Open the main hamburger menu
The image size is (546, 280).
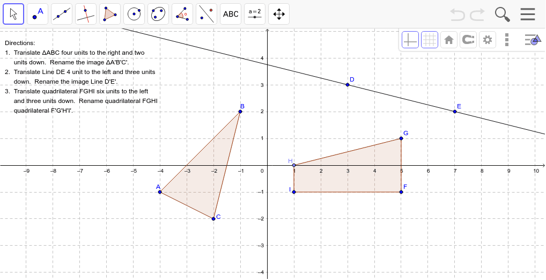click(x=528, y=14)
